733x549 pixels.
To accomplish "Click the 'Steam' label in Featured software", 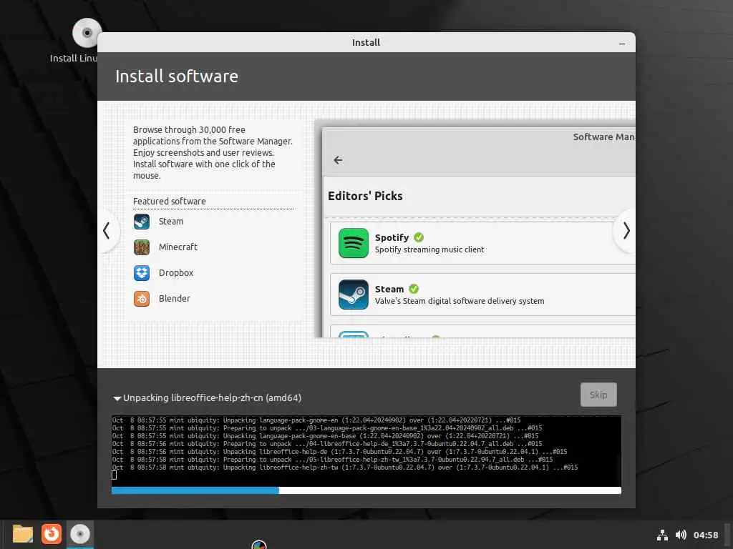I will coord(171,222).
